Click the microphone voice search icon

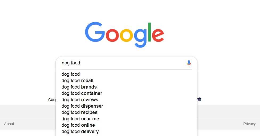(x=189, y=63)
